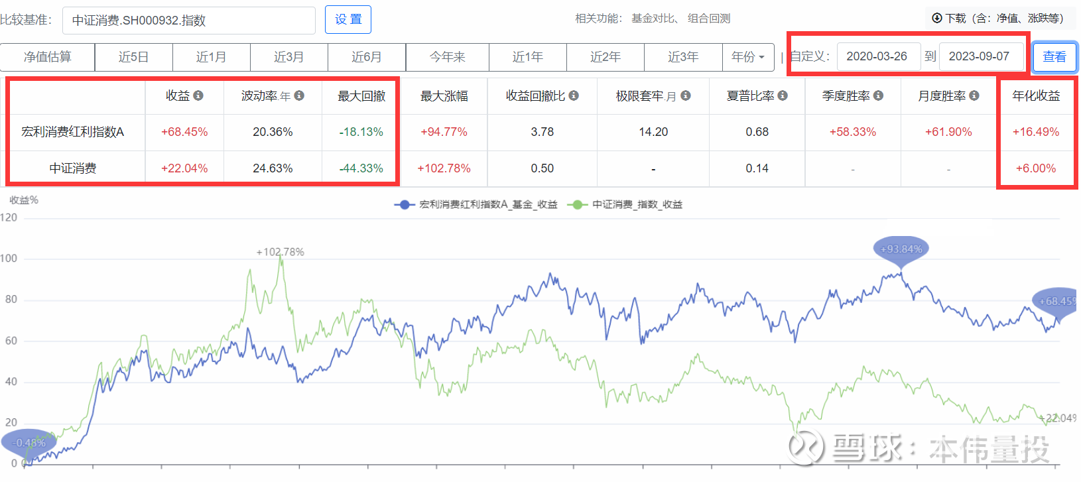Click the 14.20 极限套牢 cell
This screenshot has width=1081, height=482.
[x=653, y=132]
